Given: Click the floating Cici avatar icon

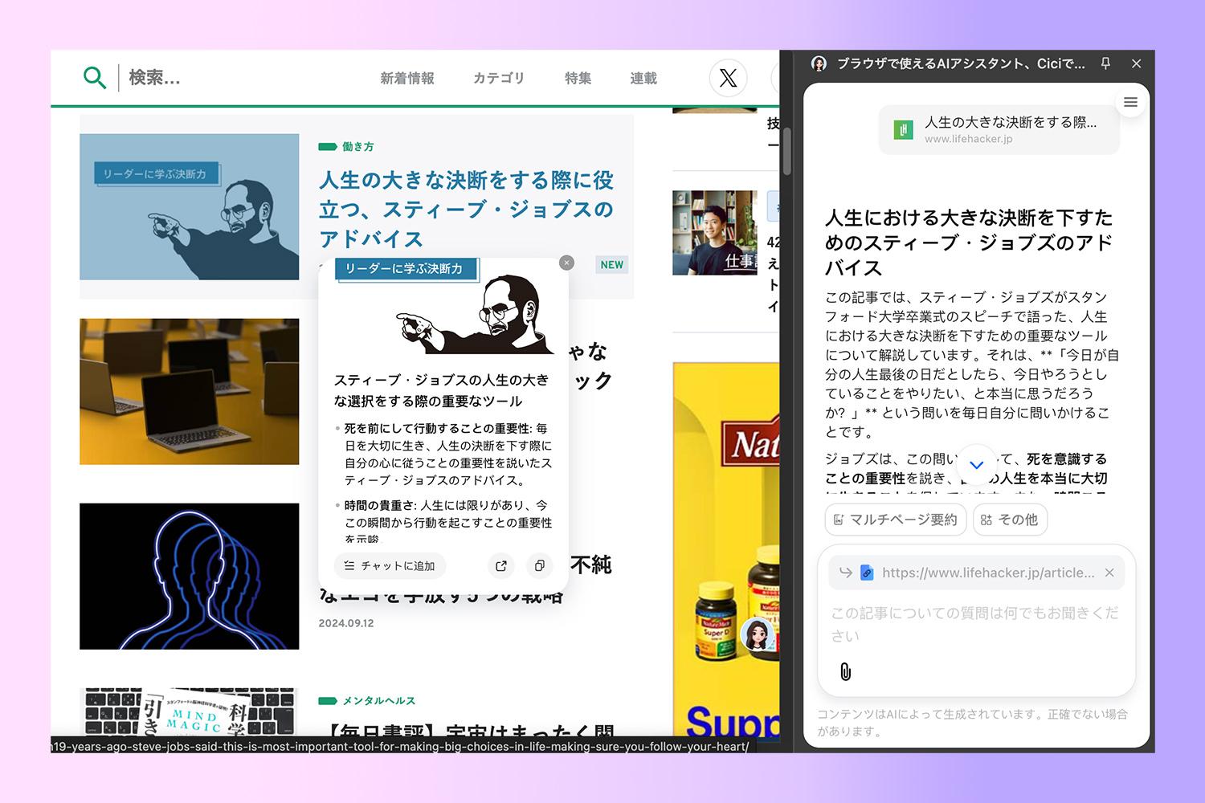Looking at the screenshot, I should (x=757, y=635).
